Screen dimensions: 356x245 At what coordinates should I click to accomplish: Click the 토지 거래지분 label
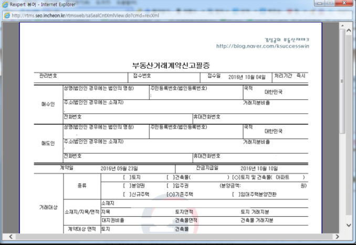pyautogui.click(x=255, y=212)
